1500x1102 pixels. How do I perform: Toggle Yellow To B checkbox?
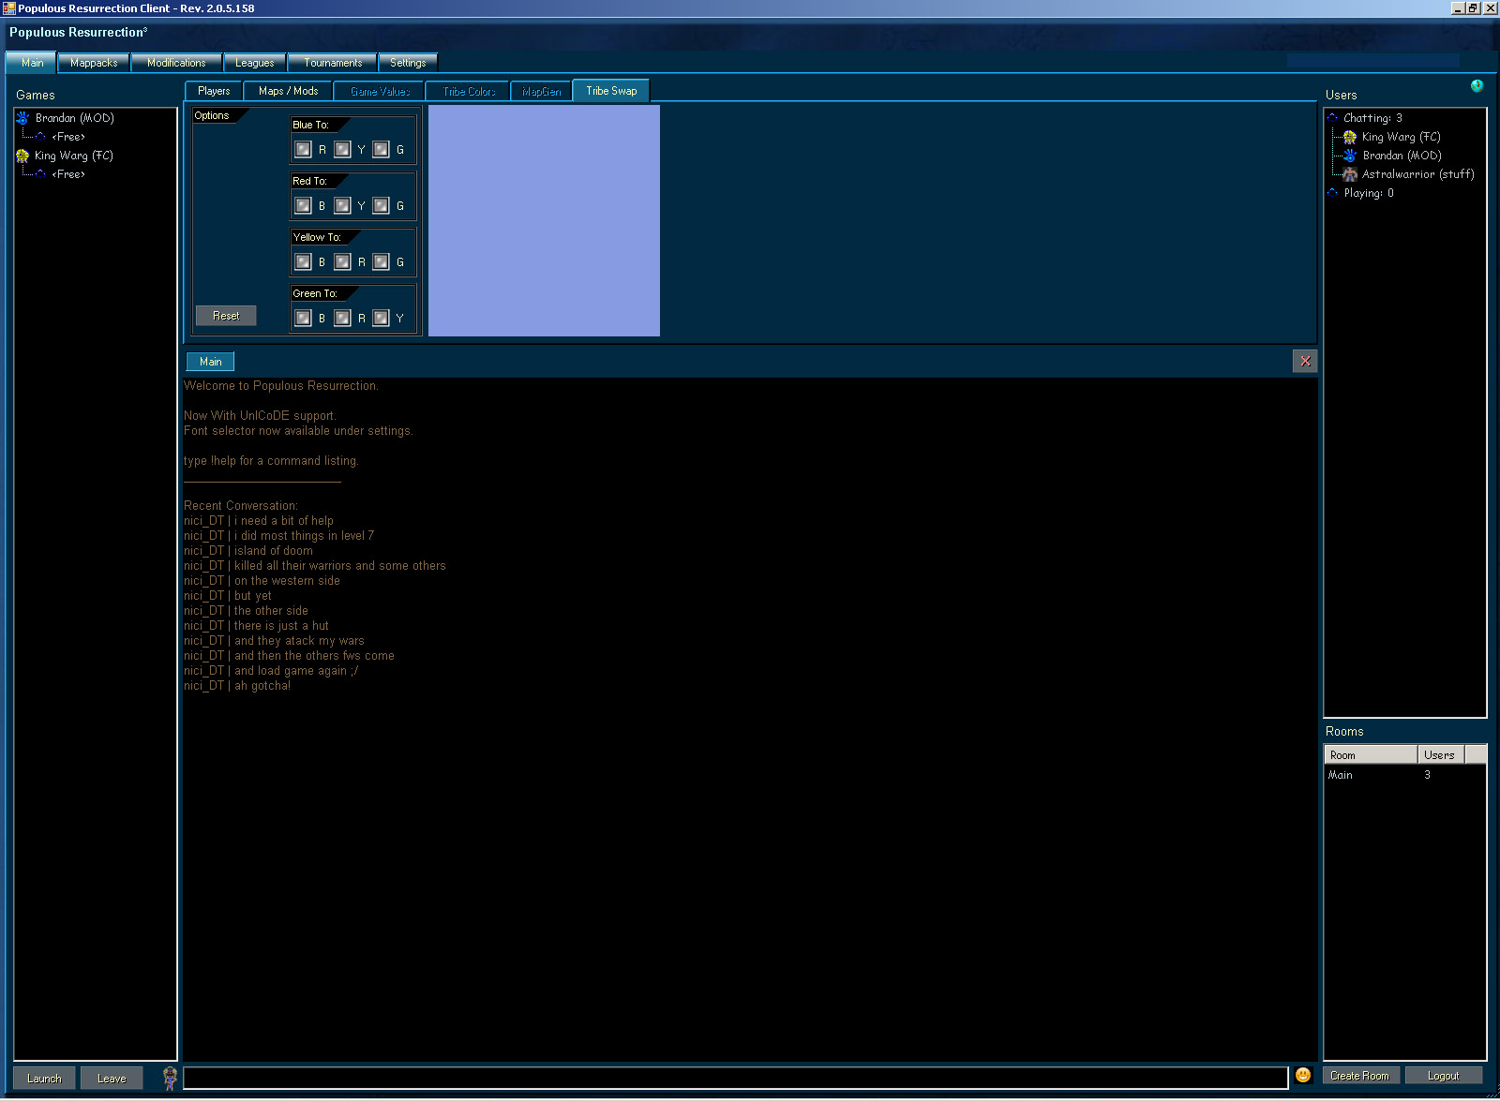(304, 261)
